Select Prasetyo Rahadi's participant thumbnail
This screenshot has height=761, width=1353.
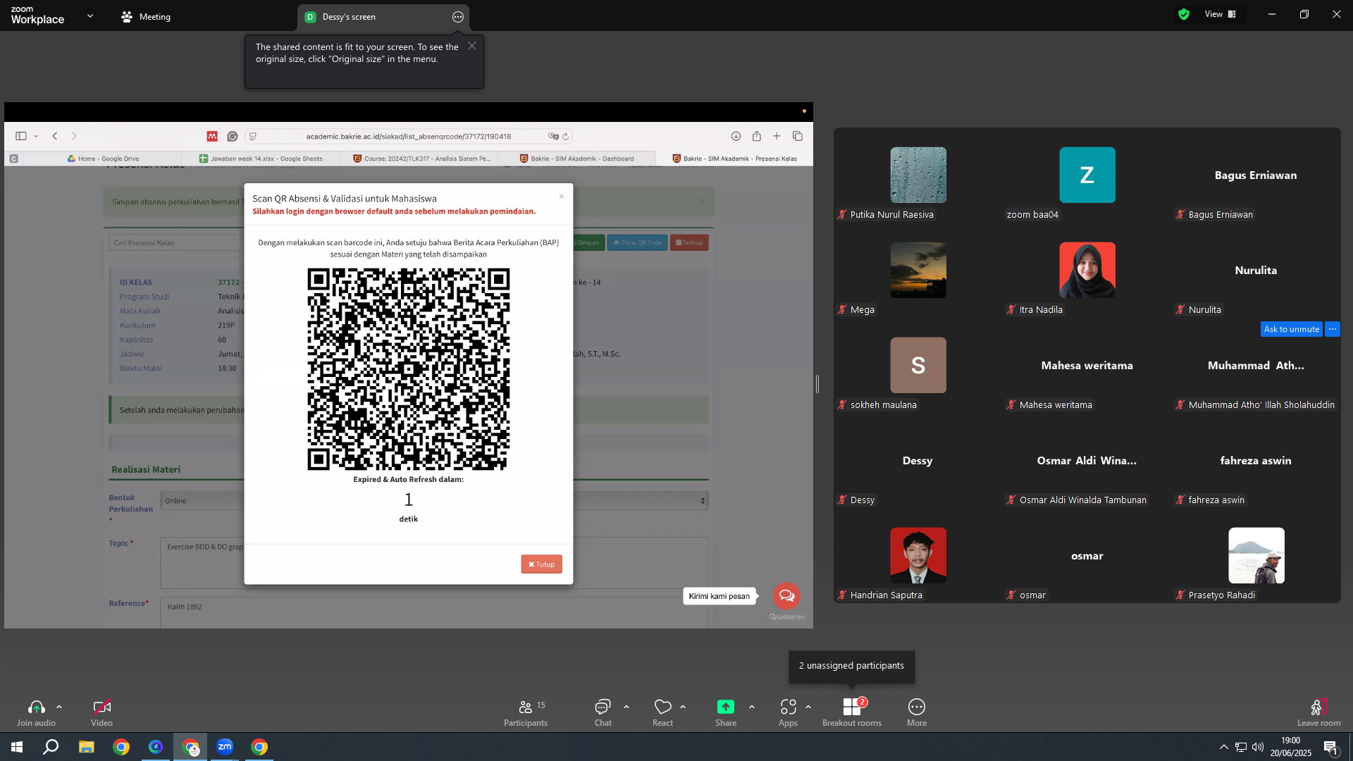point(1256,555)
